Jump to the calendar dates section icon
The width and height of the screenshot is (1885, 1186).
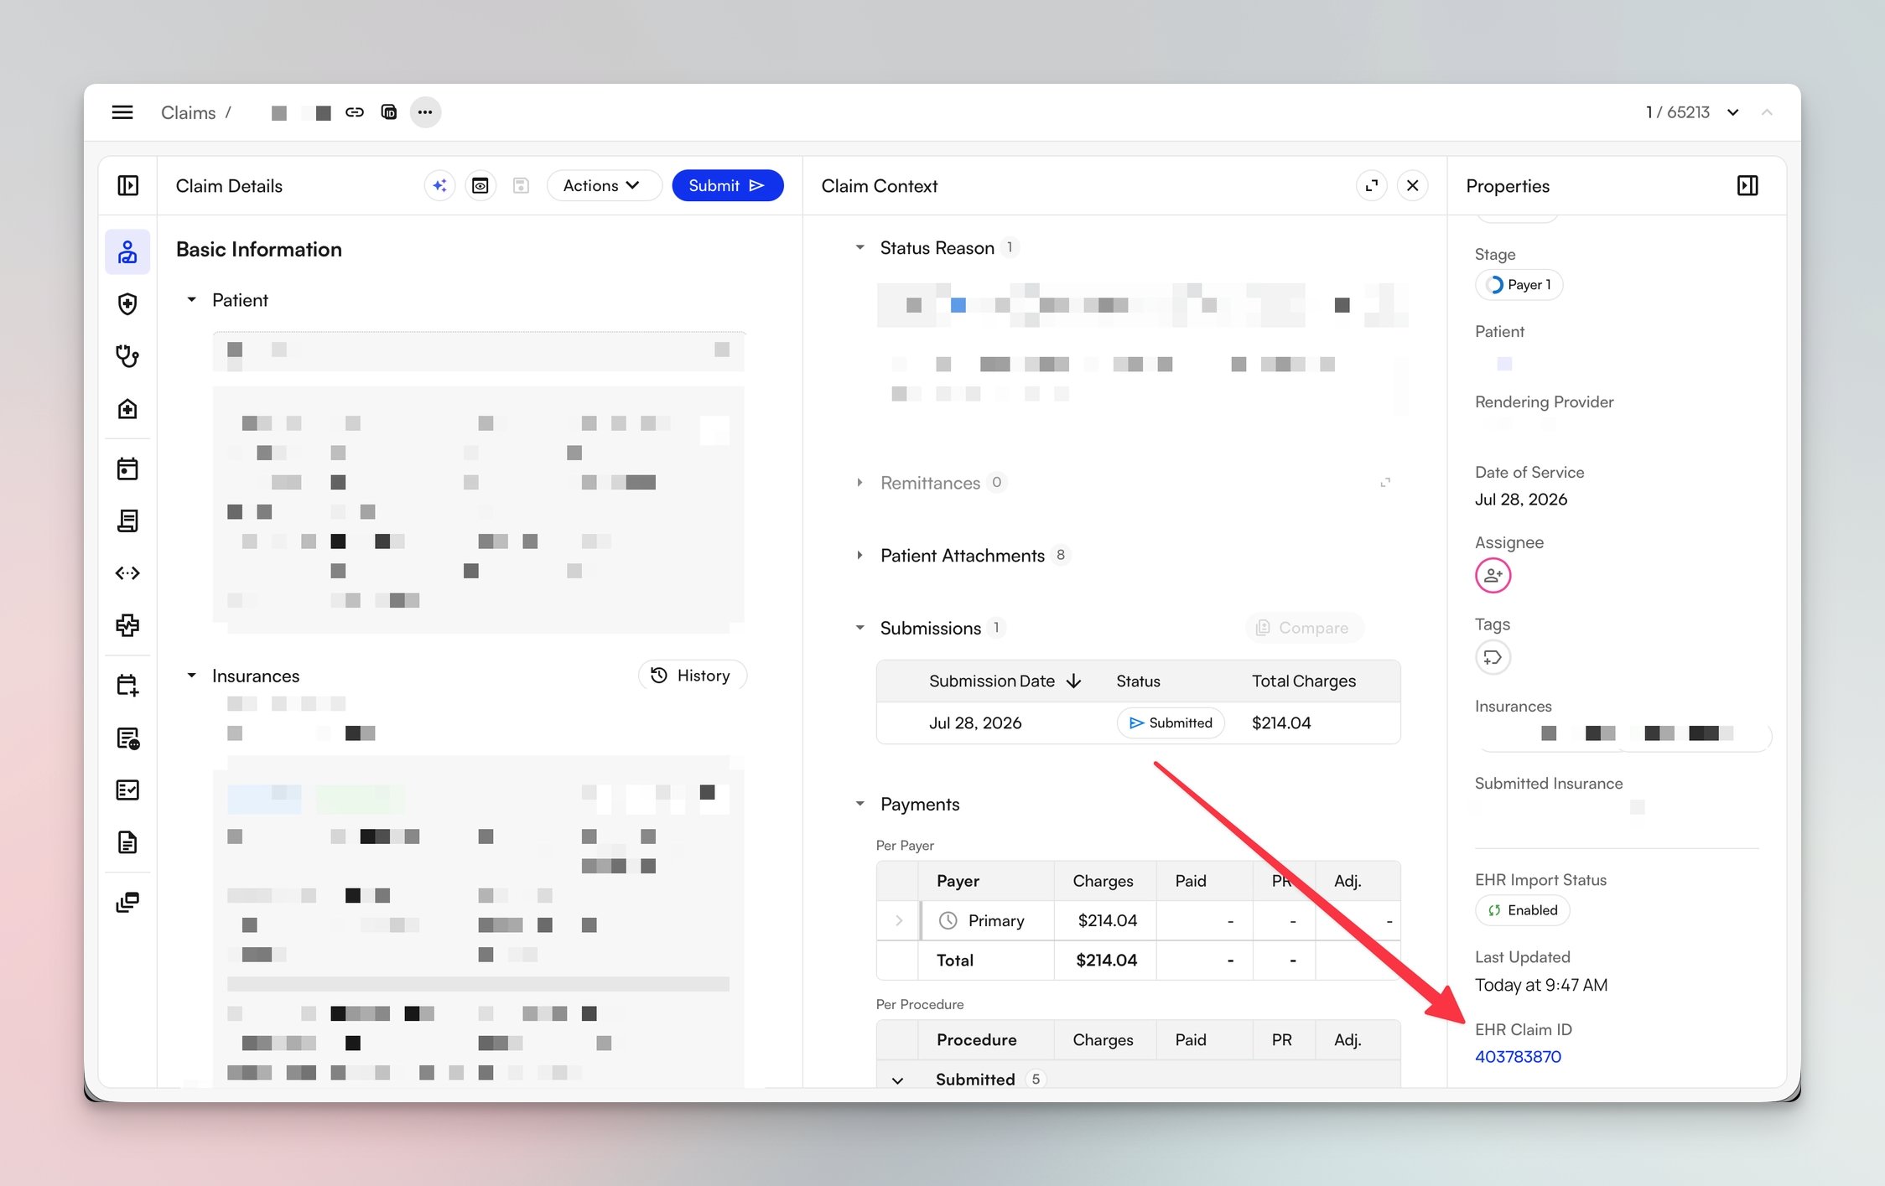(x=127, y=469)
